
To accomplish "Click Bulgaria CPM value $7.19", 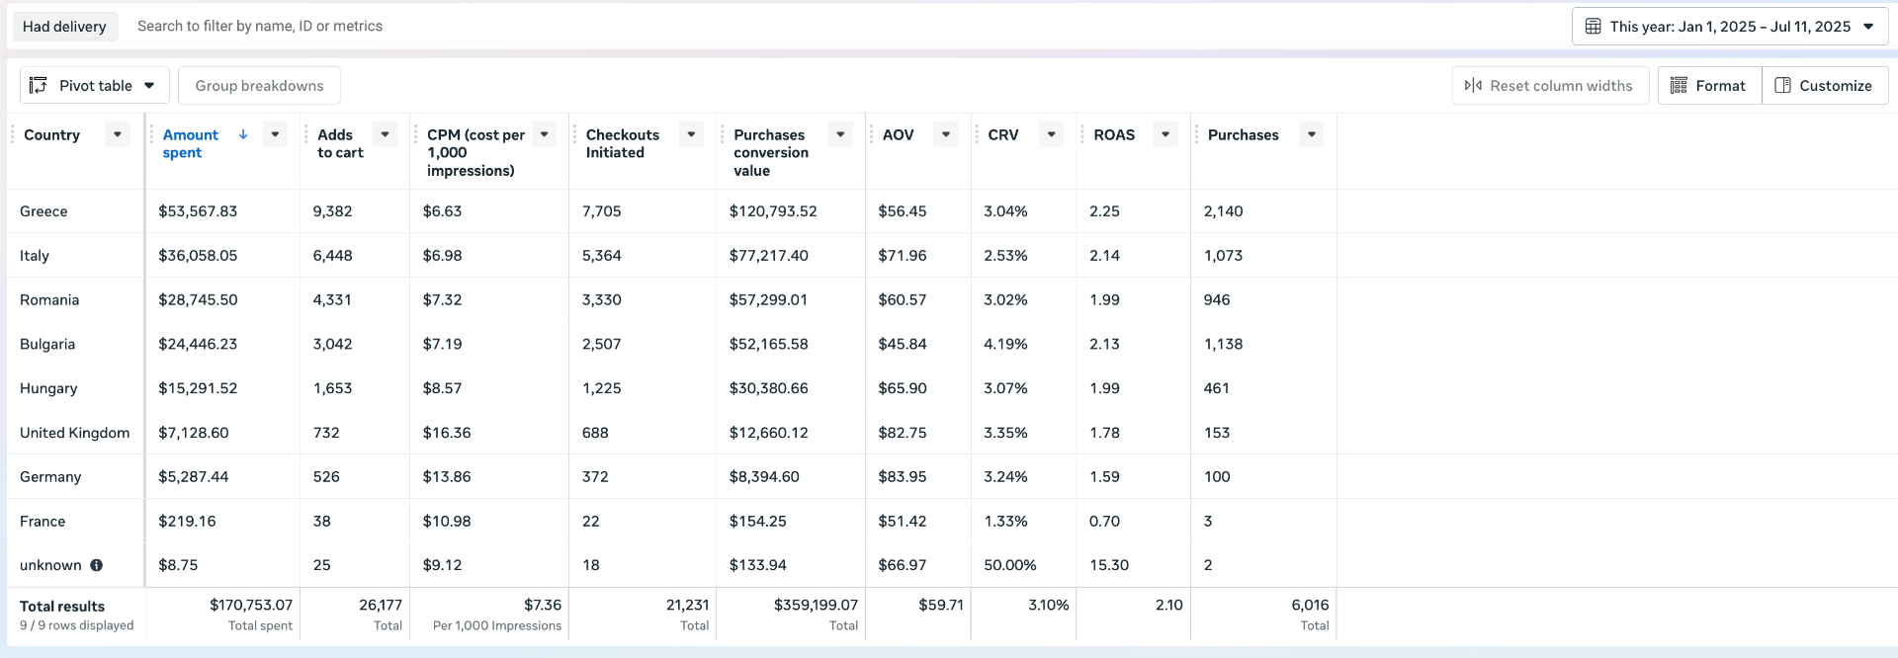I will (x=442, y=345).
